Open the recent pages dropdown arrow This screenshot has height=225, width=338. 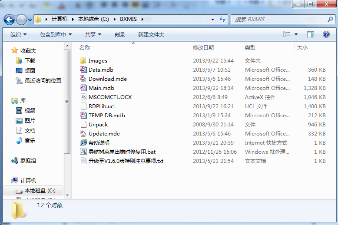coord(30,20)
